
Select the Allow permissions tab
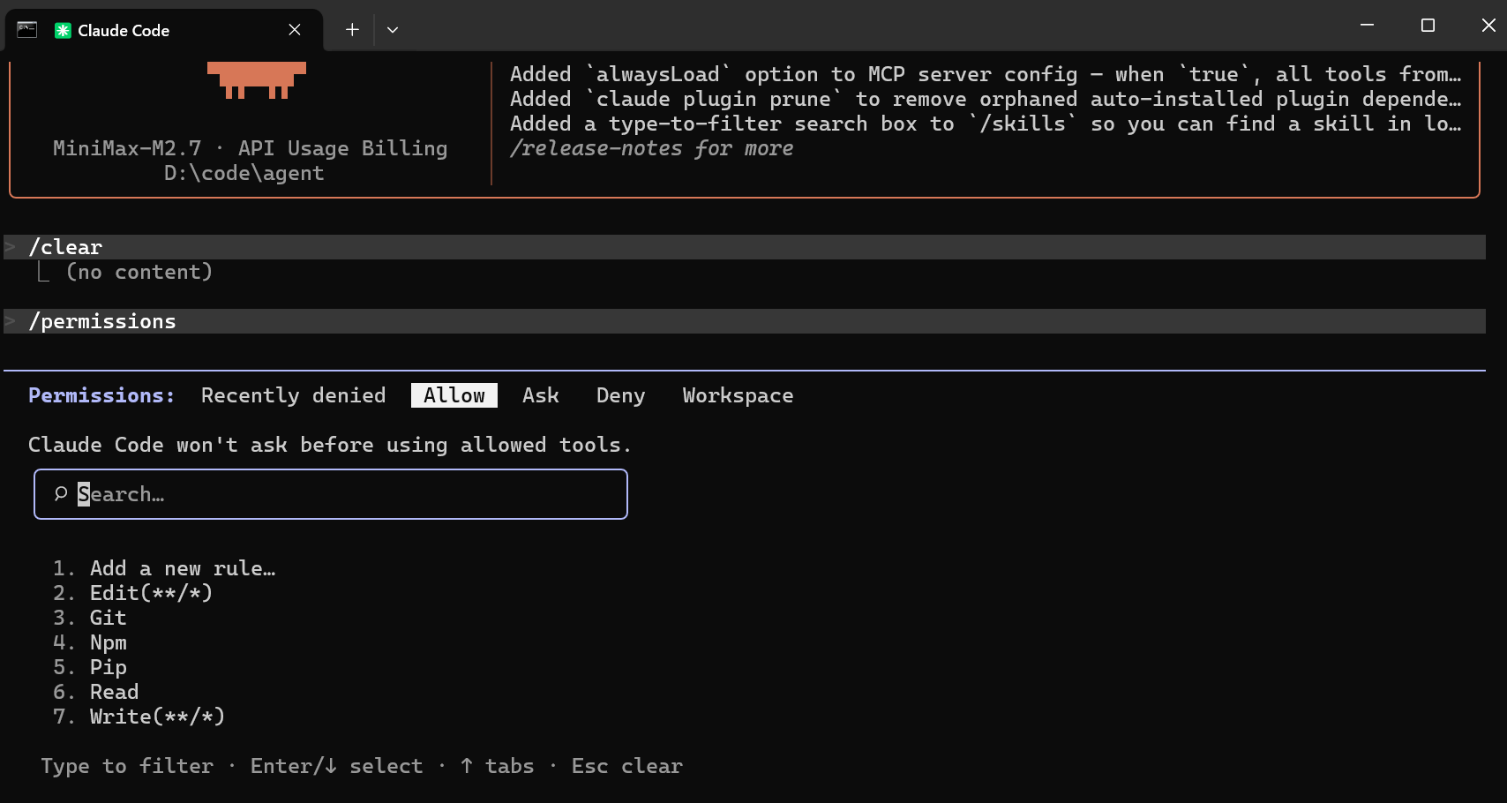click(454, 395)
